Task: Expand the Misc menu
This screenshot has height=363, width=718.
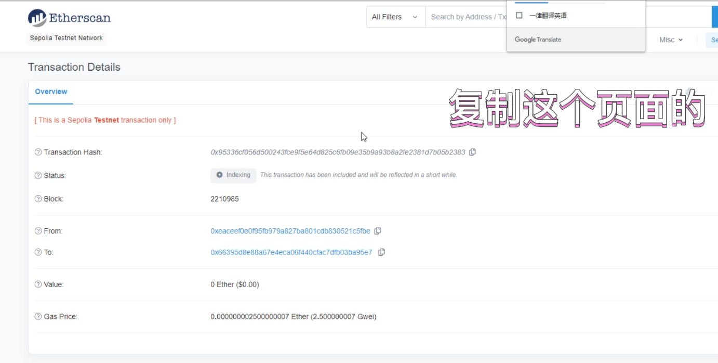Action: pos(671,40)
